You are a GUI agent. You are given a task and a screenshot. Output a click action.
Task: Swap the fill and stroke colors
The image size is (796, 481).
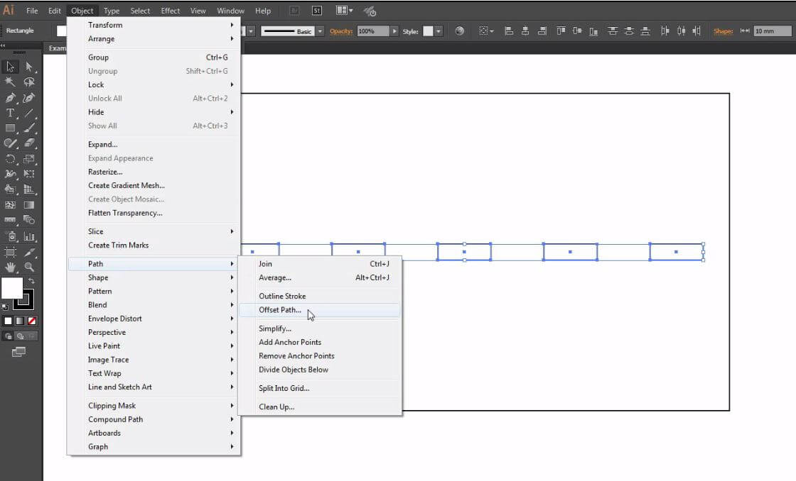point(31,281)
